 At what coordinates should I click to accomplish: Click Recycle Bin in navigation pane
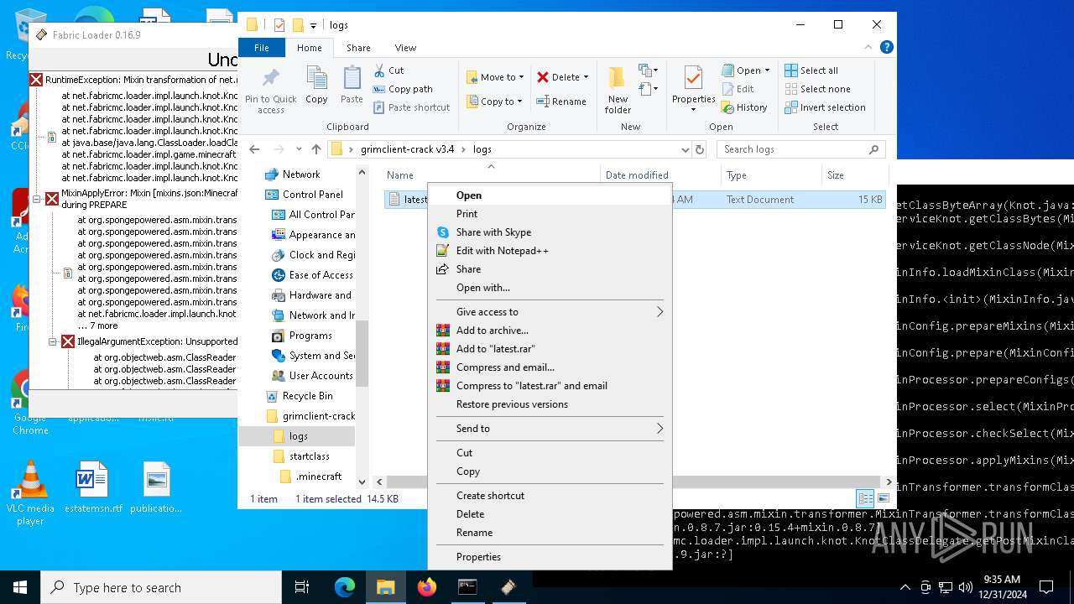point(307,396)
